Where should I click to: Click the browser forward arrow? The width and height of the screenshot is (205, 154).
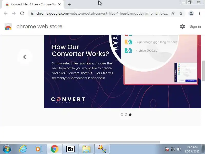click(x=14, y=13)
